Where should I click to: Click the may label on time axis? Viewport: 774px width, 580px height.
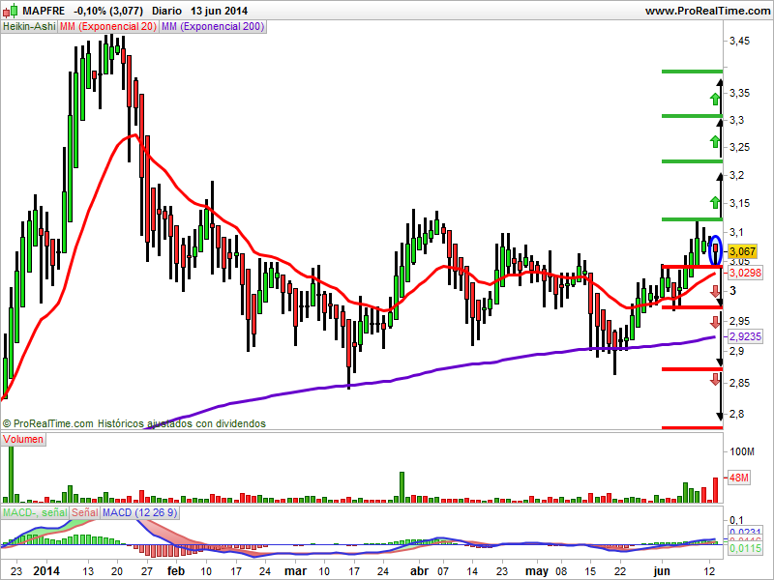tap(537, 571)
